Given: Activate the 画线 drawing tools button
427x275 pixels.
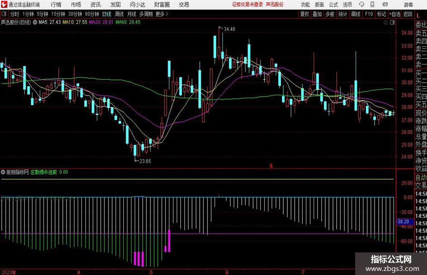Looking at the screenshot, I should pos(356,14).
